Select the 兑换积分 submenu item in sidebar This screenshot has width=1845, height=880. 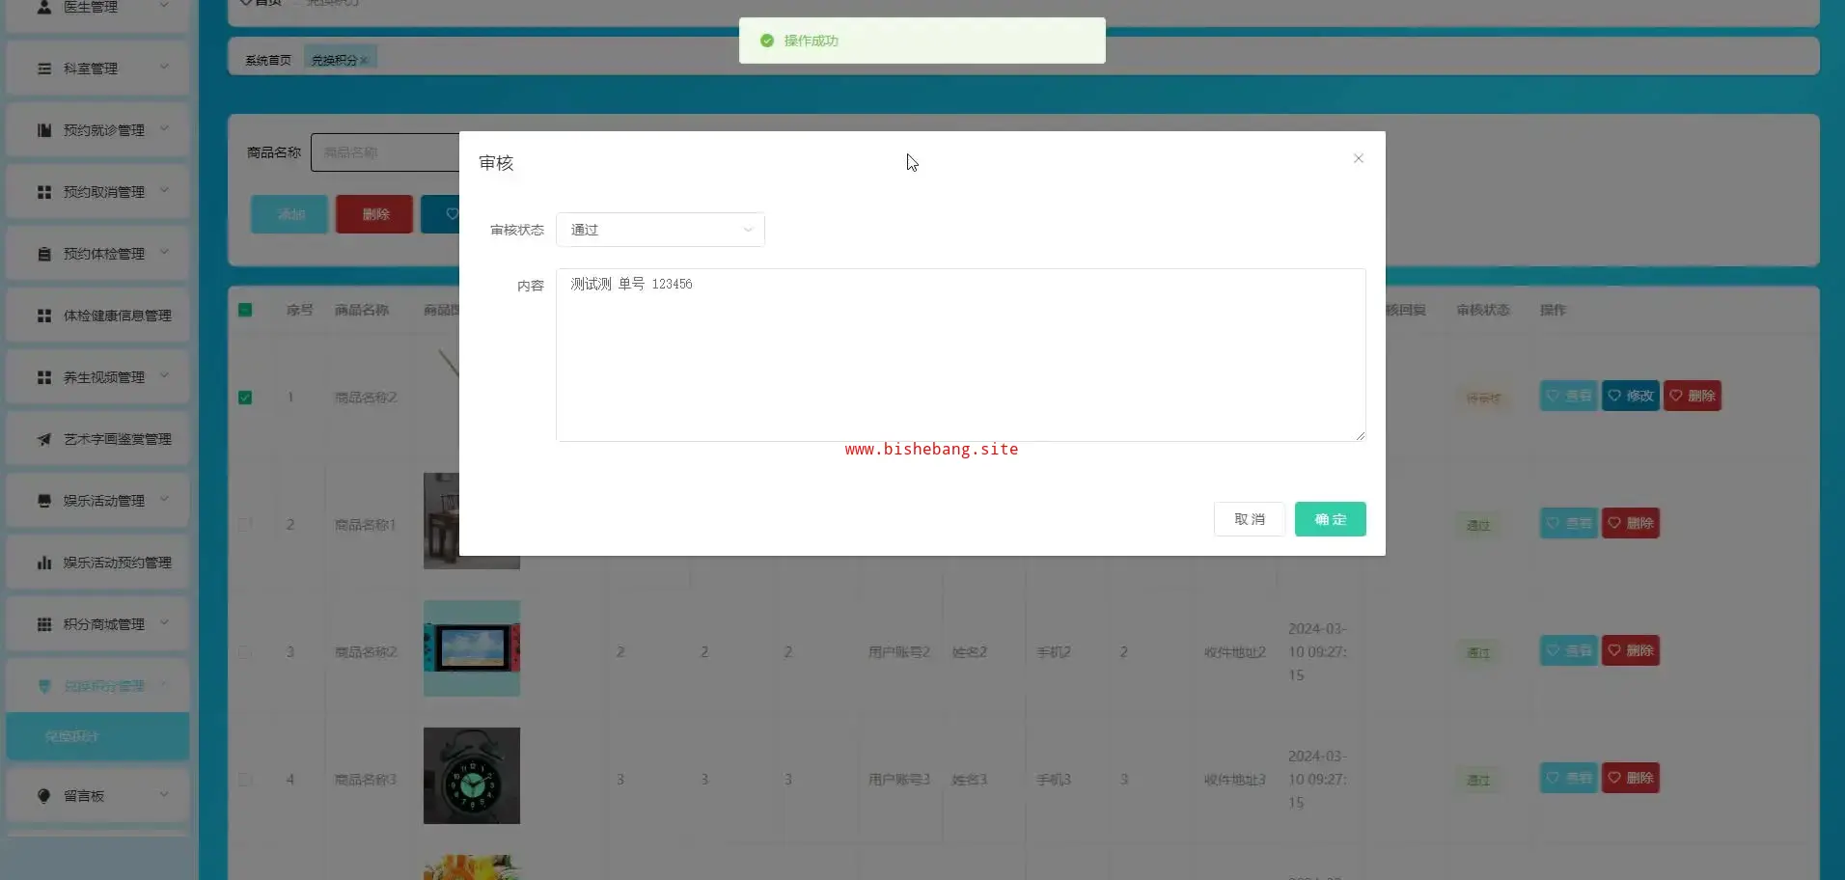click(97, 736)
